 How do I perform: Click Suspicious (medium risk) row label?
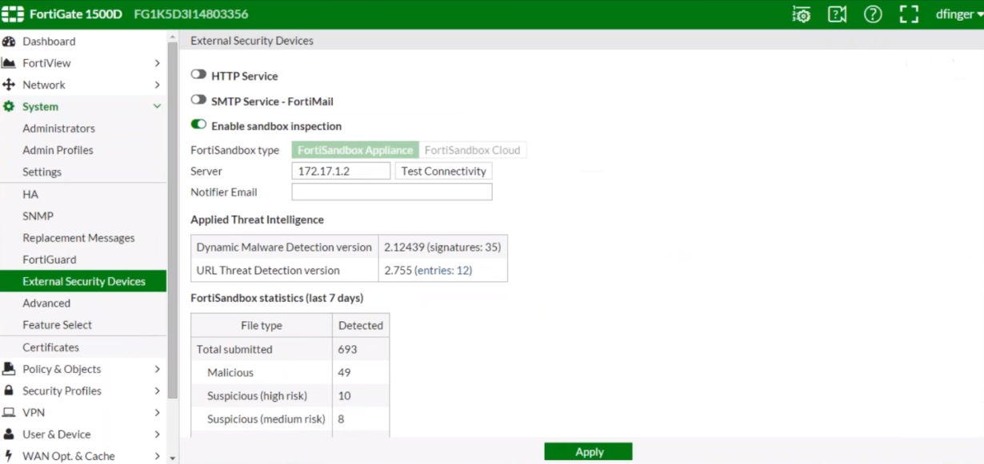point(266,418)
